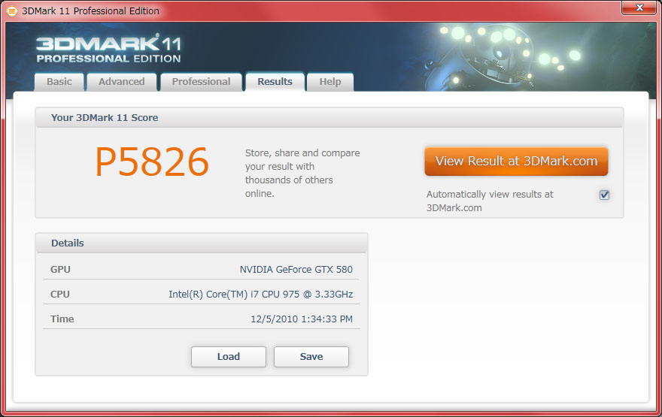Select the Professional tab
This screenshot has height=417, width=662.
[201, 82]
